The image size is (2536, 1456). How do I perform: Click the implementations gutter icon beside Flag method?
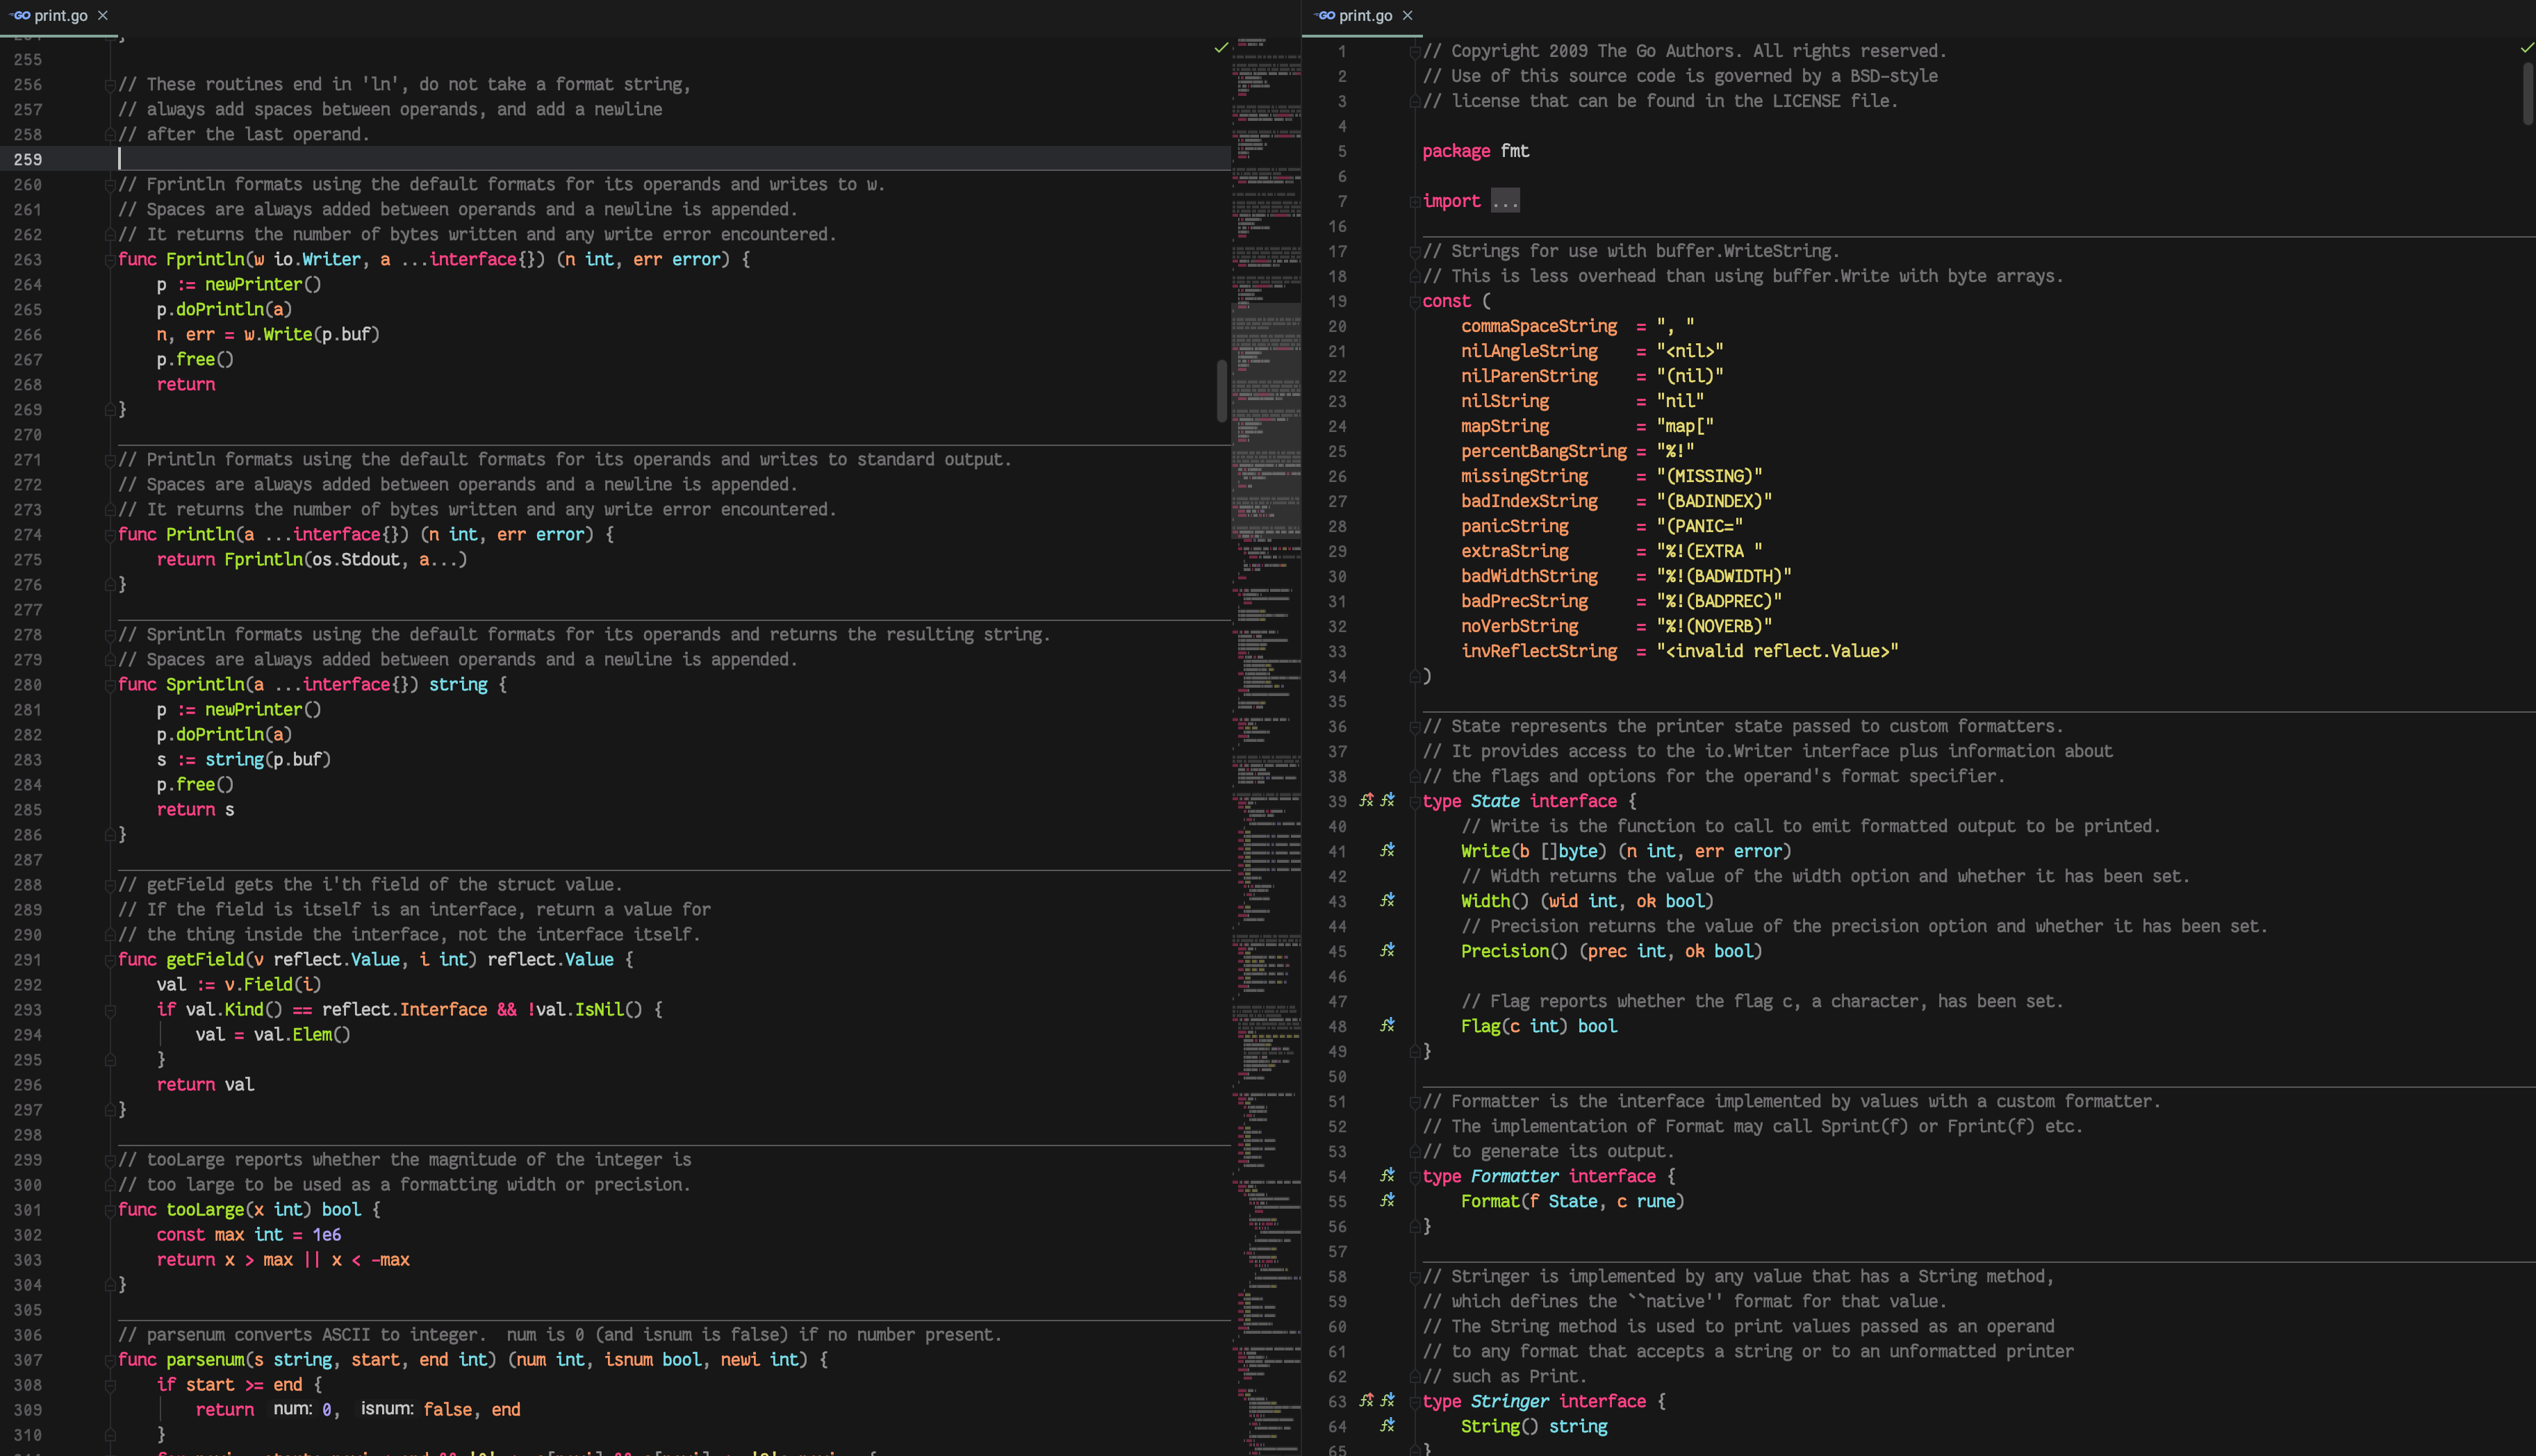[1387, 1026]
